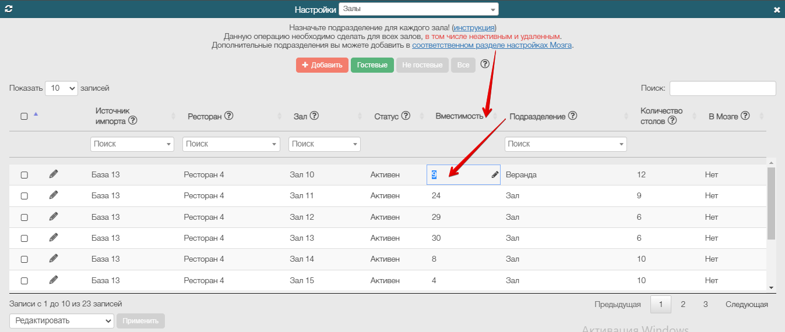Click pencil edit icon for Зал 13 row

click(54, 237)
